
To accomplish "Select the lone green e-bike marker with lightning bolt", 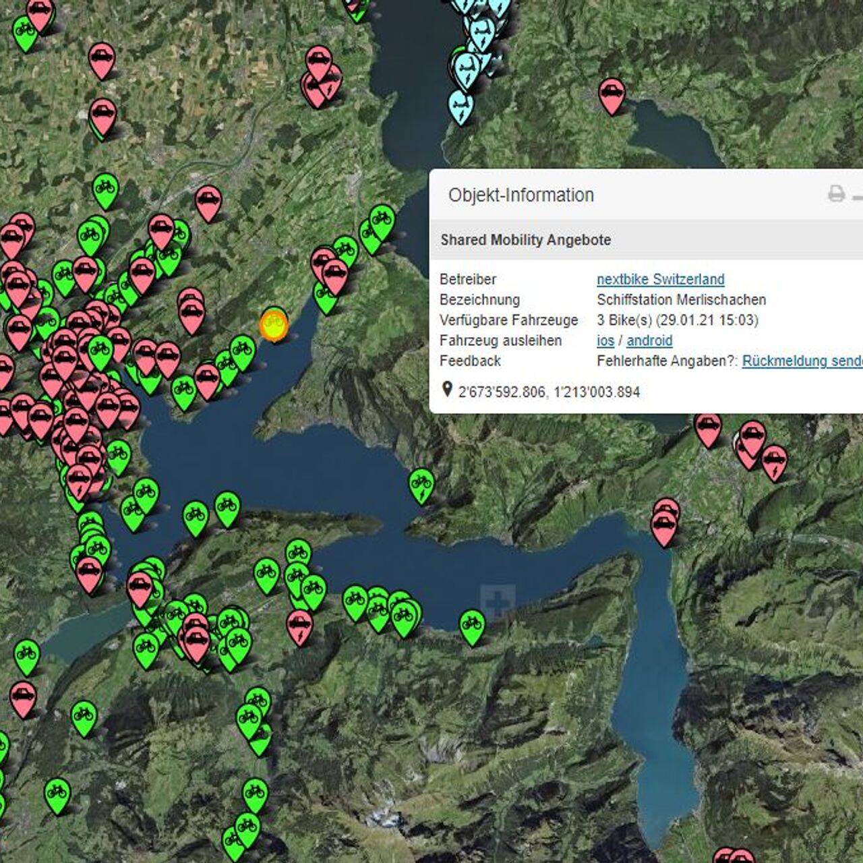I will [x=421, y=487].
